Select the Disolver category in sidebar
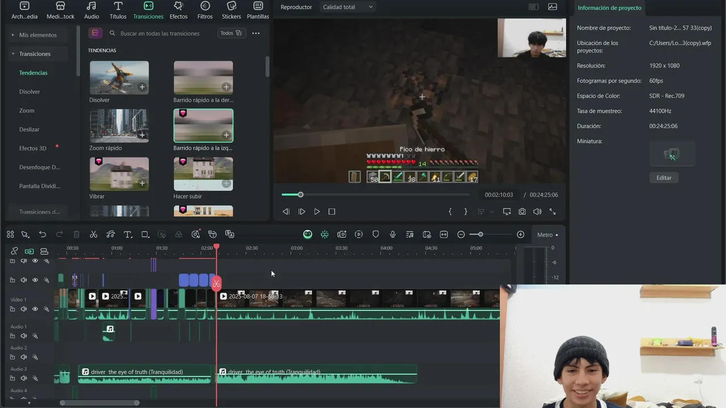The width and height of the screenshot is (726, 408). point(29,92)
